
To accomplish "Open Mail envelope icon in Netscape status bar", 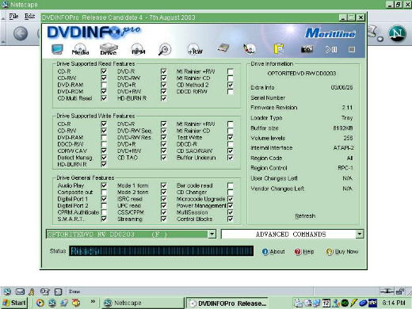I will (x=20, y=292).
